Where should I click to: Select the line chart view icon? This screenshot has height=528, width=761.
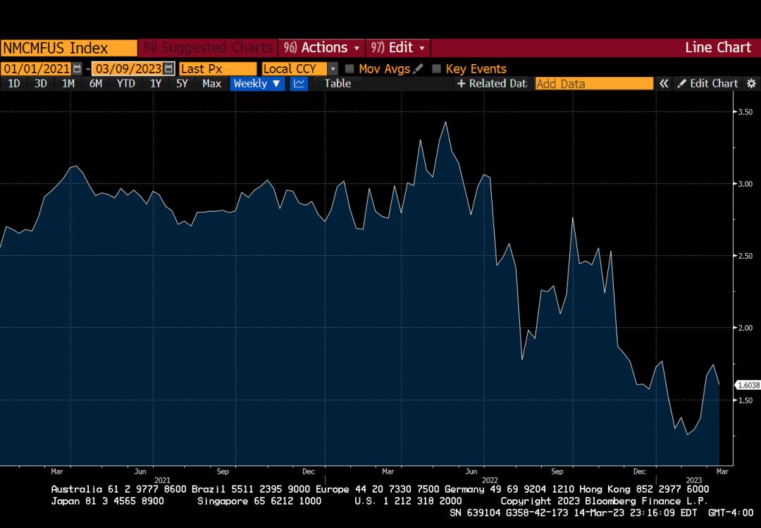pos(299,83)
